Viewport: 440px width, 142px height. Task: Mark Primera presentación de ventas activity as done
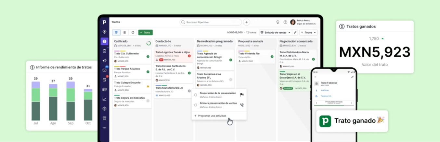(x=196, y=105)
